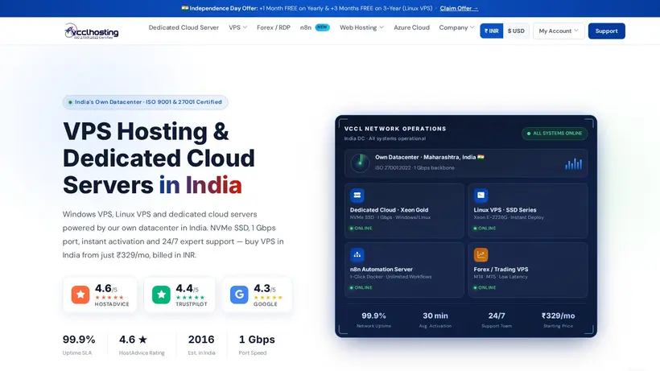Click ONLINE status under Forex / Trading VPS
Screen dimensions: 660x371
pos(485,288)
